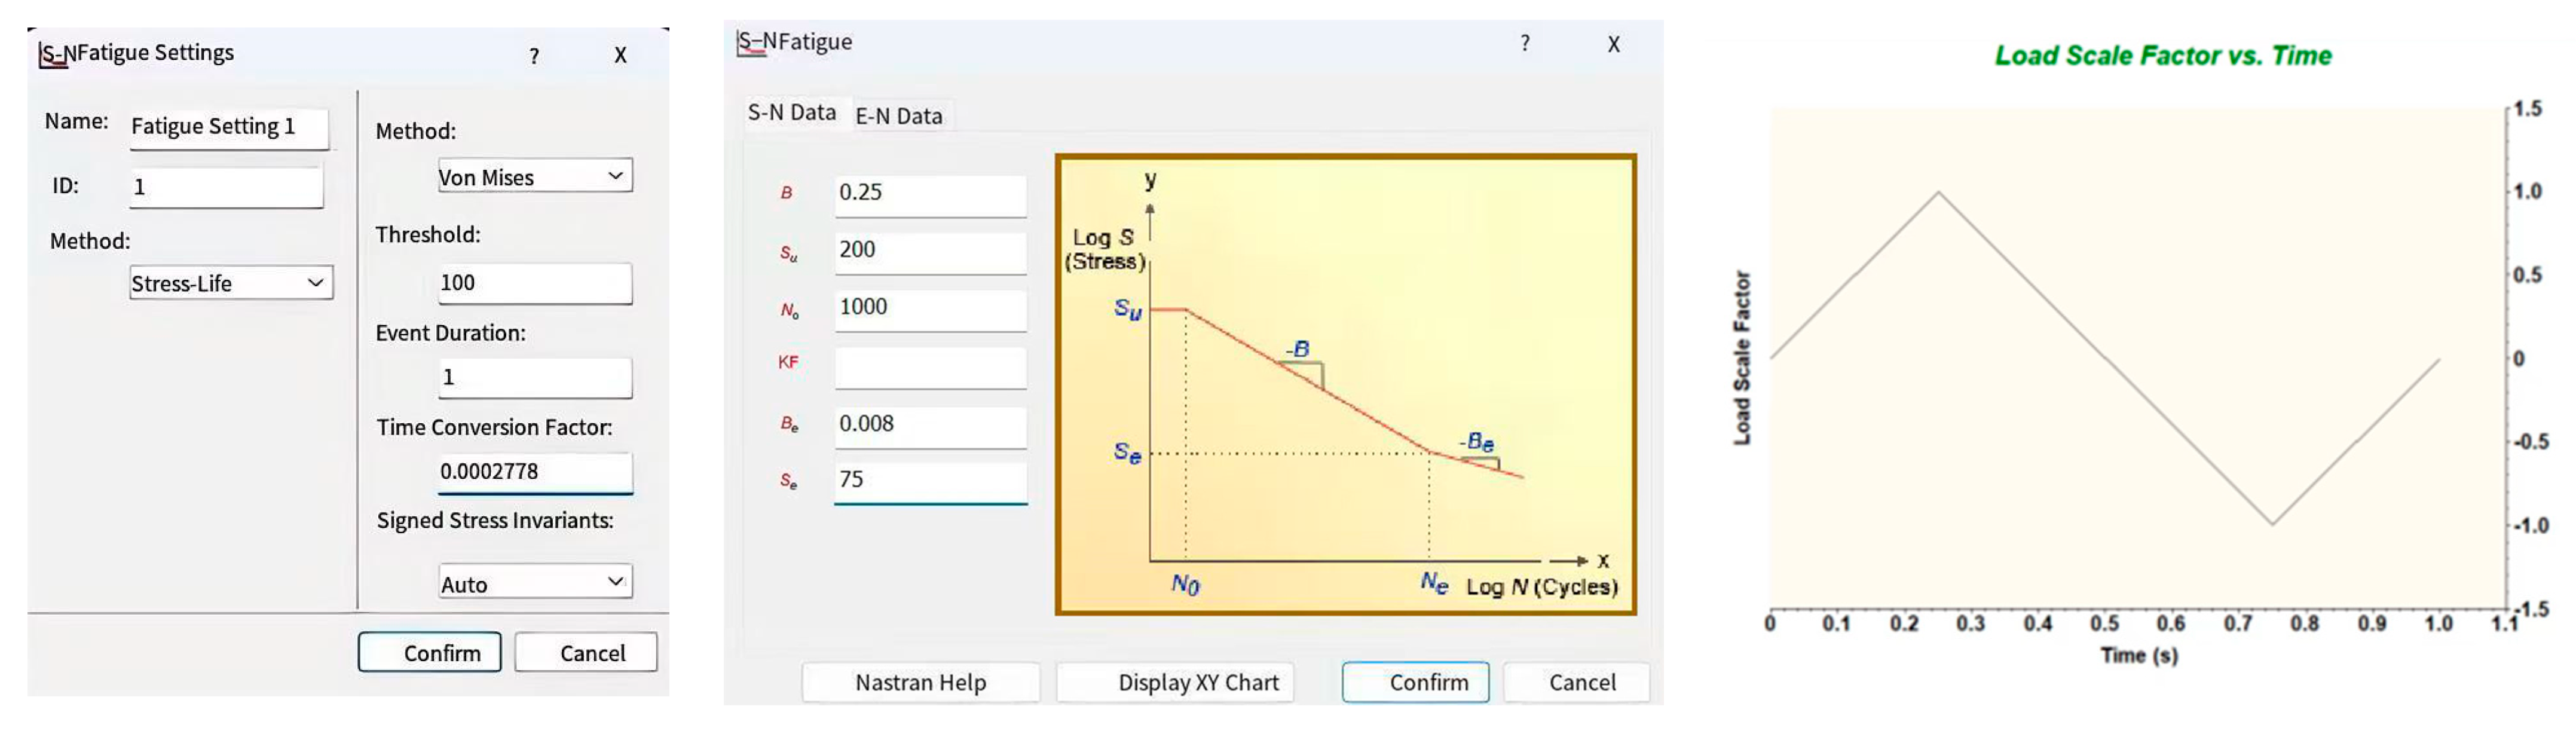Open the Stress-Life method dropdown
The image size is (2576, 737).
[315, 283]
